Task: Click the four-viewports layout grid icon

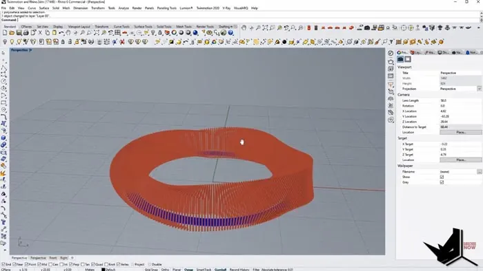Action: (x=117, y=33)
